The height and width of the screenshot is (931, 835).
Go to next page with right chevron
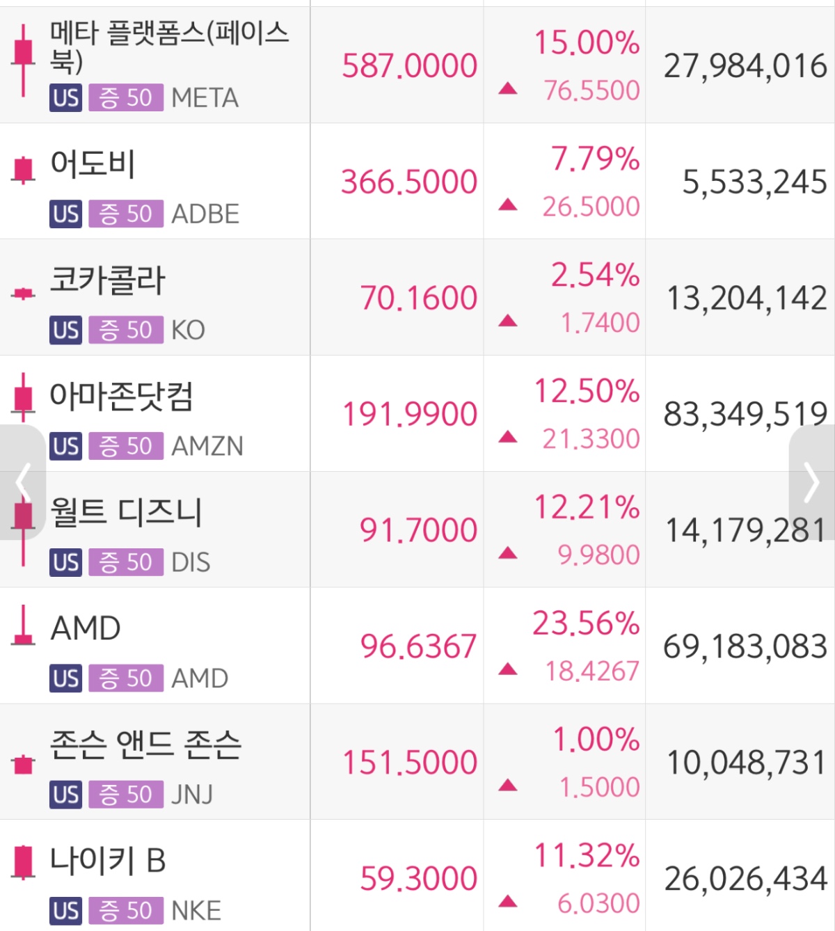812,482
